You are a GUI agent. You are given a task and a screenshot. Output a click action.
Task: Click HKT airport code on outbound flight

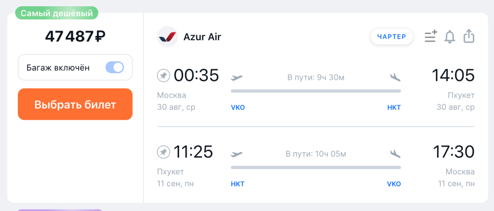tap(394, 107)
